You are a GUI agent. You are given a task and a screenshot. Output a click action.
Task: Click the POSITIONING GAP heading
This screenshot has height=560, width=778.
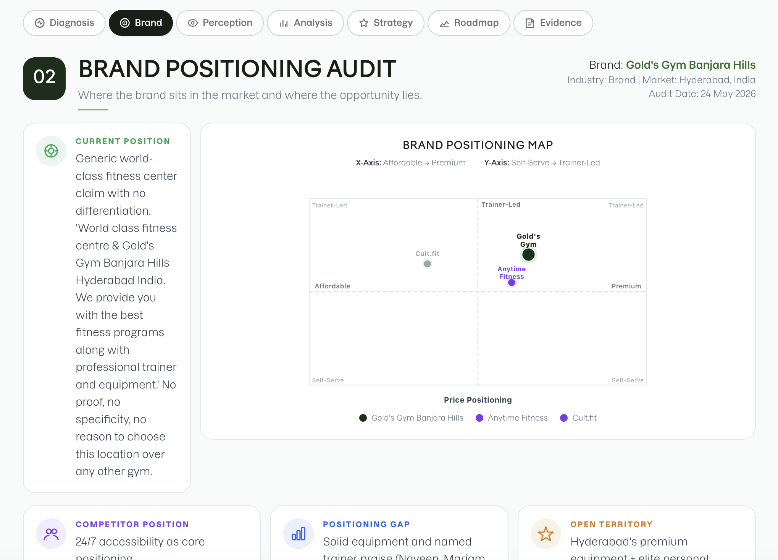366,524
